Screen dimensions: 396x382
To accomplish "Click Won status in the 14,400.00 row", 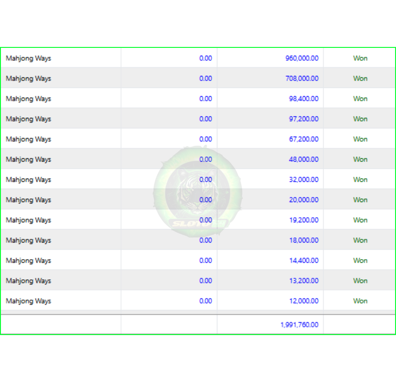I will tap(360, 260).
